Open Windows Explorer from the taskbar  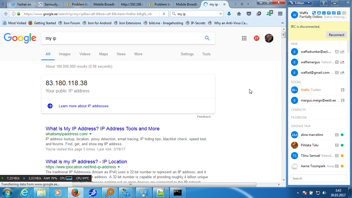click(x=42, y=193)
